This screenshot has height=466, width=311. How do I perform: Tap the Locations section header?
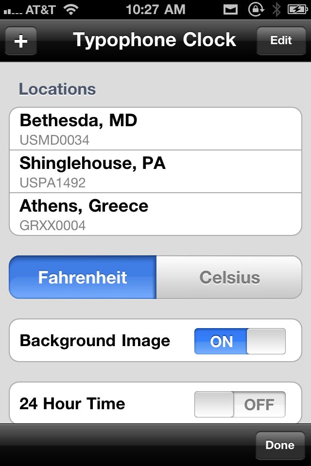click(x=57, y=89)
